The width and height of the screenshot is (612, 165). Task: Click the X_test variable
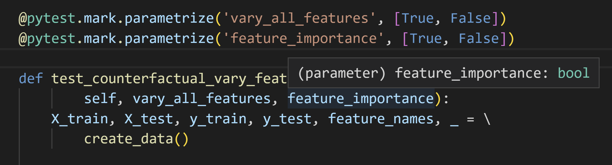(149, 119)
